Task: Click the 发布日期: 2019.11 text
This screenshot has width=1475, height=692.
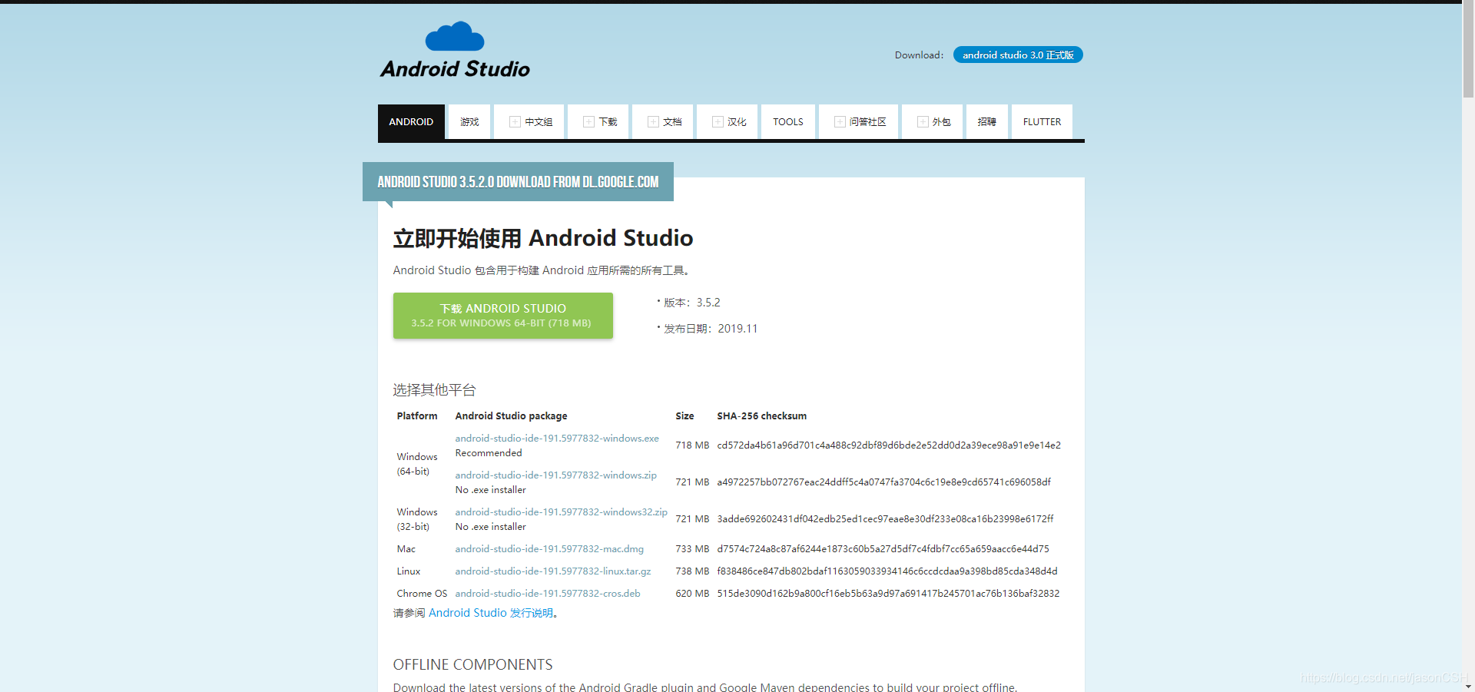Action: pyautogui.click(x=711, y=329)
